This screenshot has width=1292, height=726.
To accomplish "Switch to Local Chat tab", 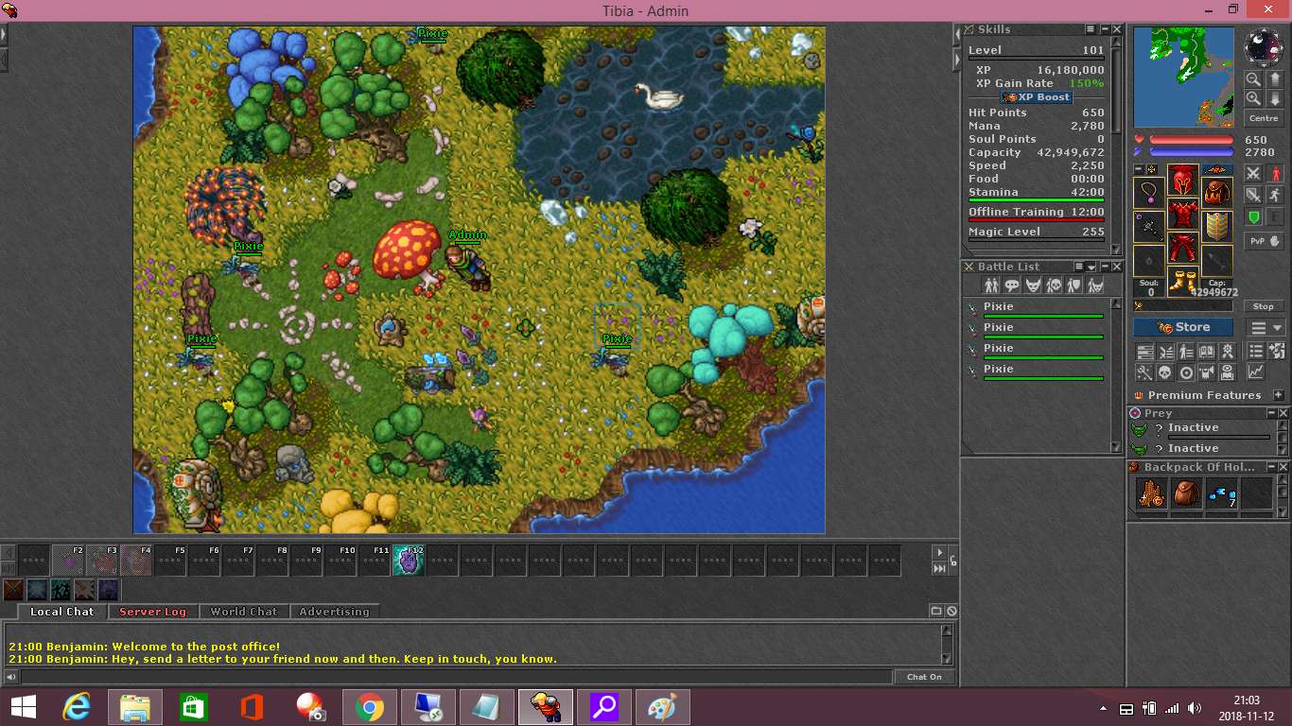I will coord(62,612).
